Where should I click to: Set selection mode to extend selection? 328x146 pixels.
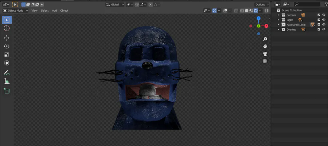click(x=28, y=4)
